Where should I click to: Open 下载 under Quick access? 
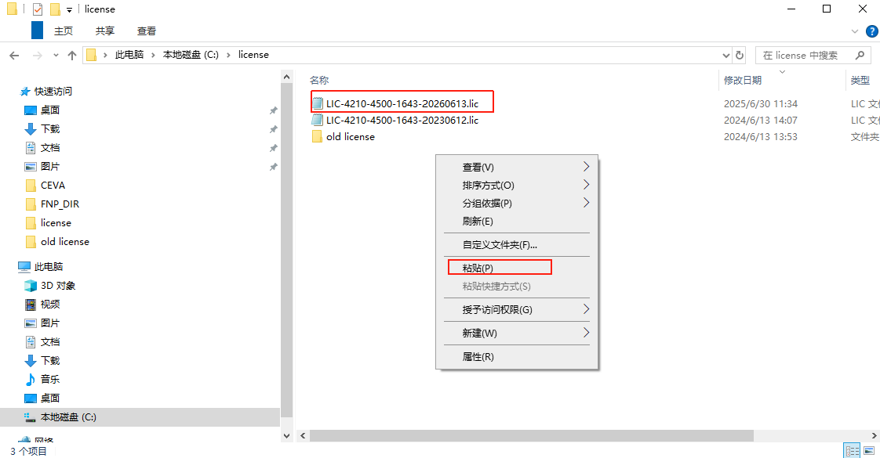coord(50,128)
